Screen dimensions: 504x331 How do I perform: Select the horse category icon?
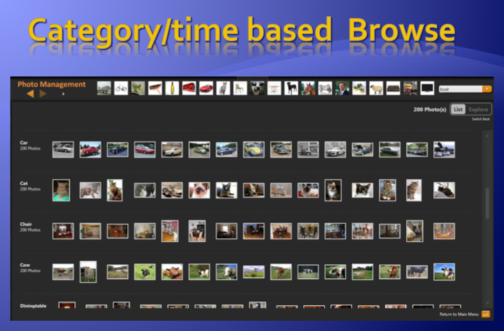[x=308, y=88]
